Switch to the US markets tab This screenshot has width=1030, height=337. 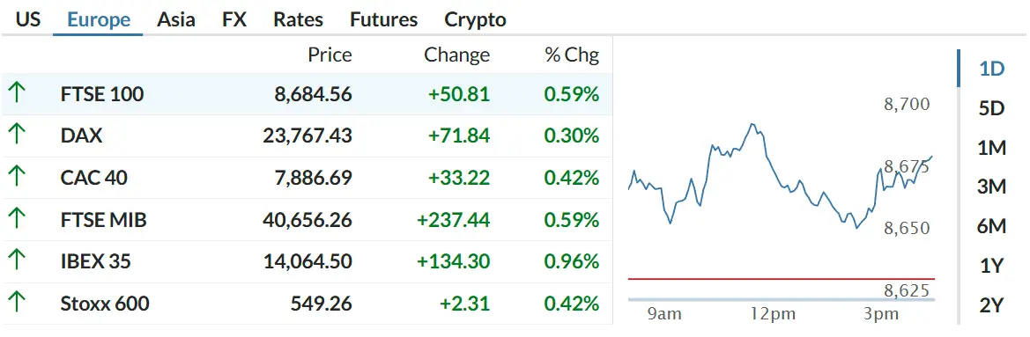(27, 19)
